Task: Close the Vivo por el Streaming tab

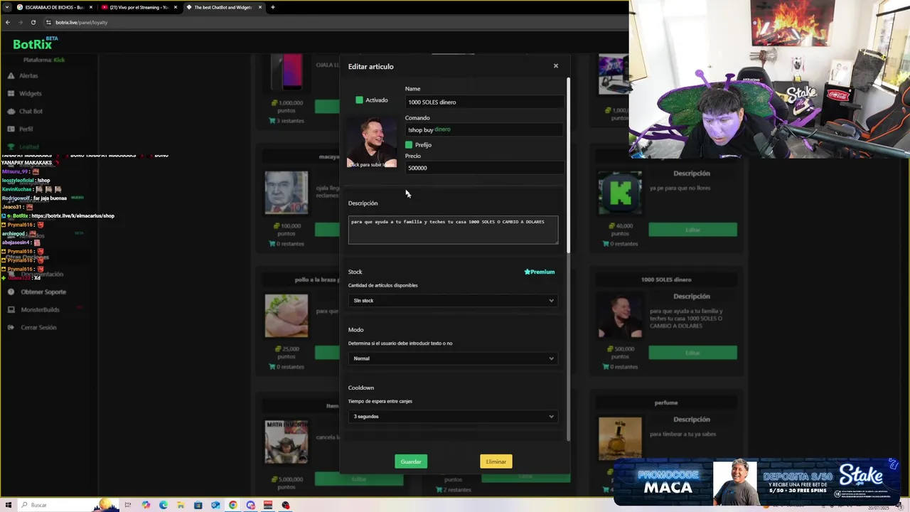Action: pyautogui.click(x=176, y=7)
